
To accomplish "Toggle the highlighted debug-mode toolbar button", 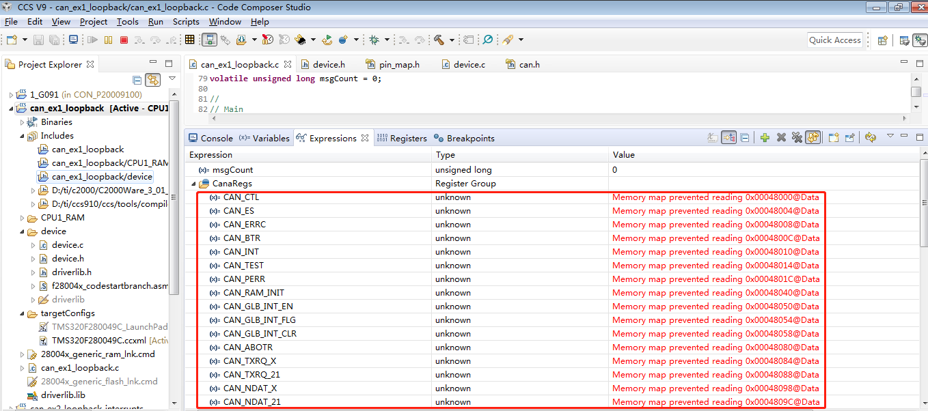I will 209,40.
